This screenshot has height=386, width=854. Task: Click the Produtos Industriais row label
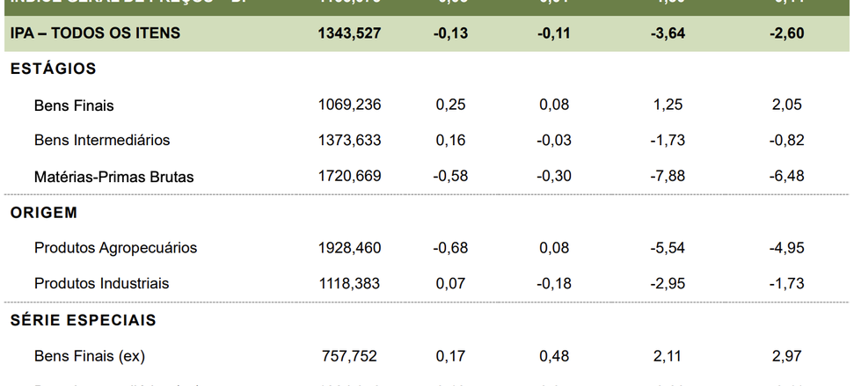point(101,283)
